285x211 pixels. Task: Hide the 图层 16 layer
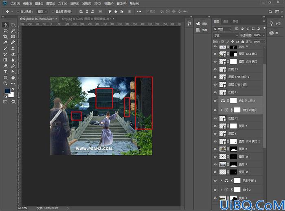click(x=215, y=156)
